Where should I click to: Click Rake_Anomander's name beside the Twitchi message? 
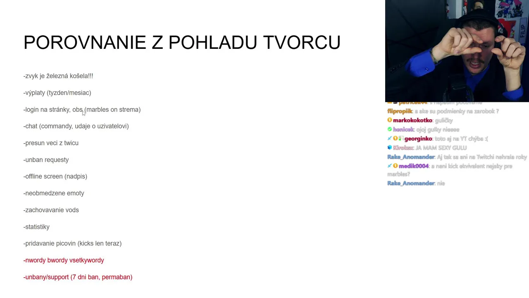(x=411, y=156)
